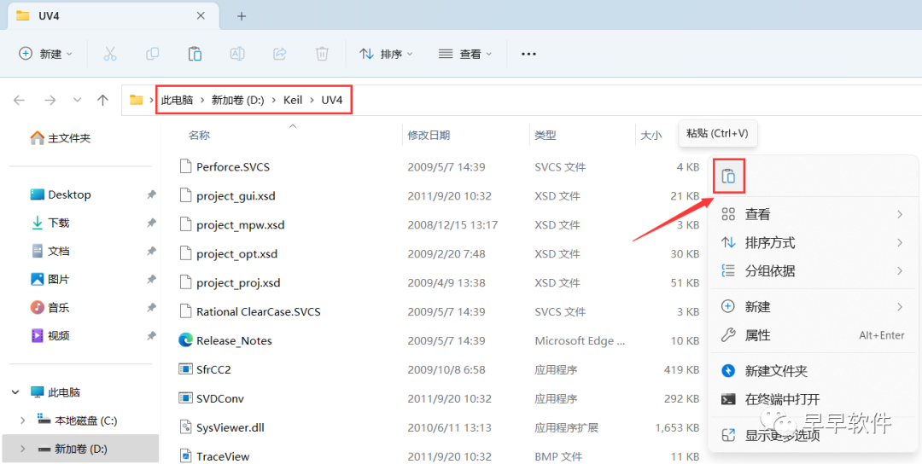
Task: Unpin 下载 using its pin icon
Action: click(x=151, y=223)
